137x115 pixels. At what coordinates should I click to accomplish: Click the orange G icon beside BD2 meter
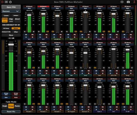pyautogui.click(x=48, y=32)
